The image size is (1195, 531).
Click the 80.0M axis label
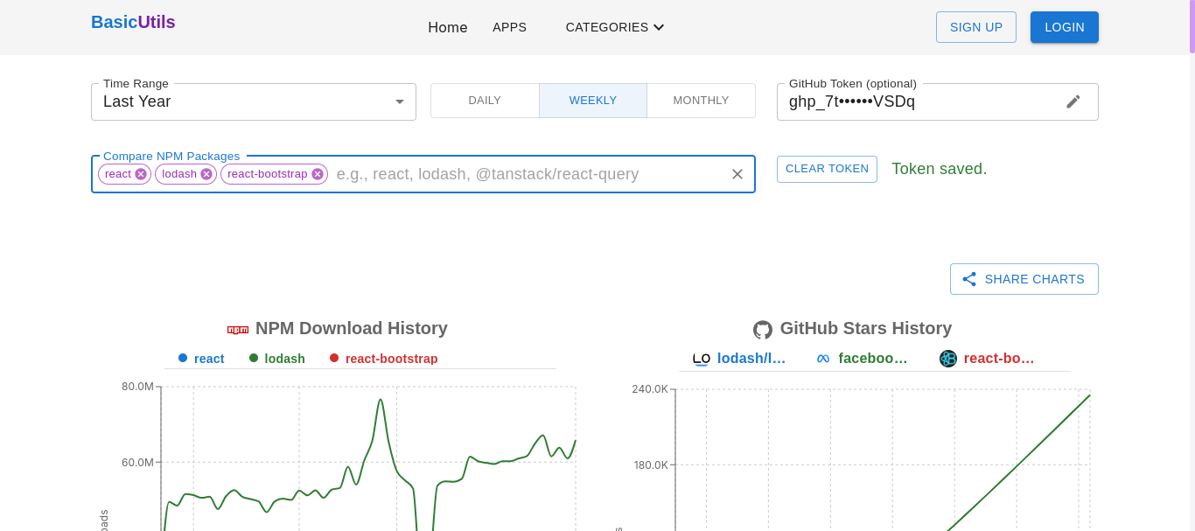coord(137,387)
